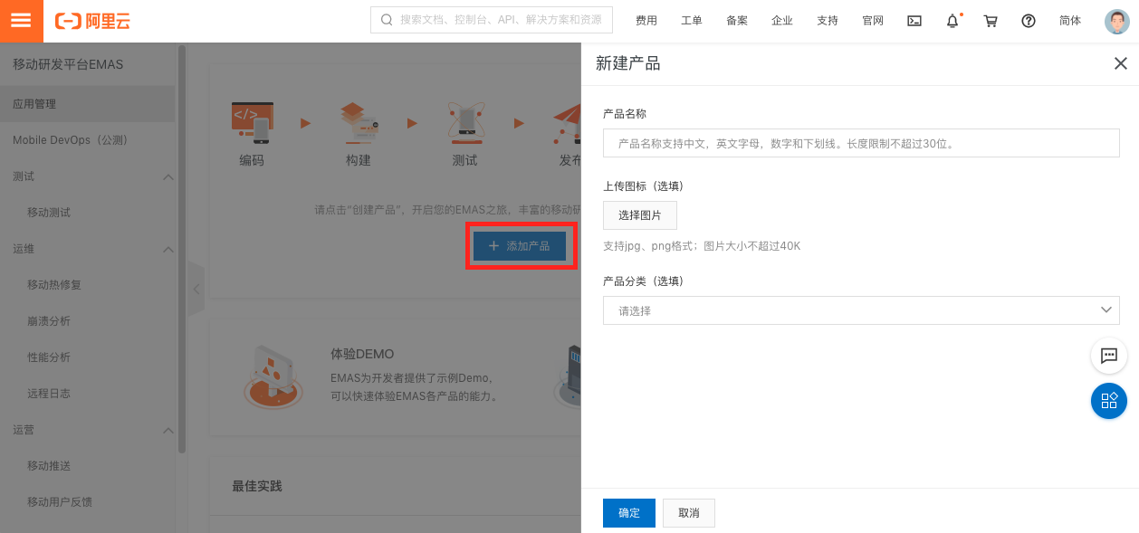Click the 构建 build step icon

point(359,123)
